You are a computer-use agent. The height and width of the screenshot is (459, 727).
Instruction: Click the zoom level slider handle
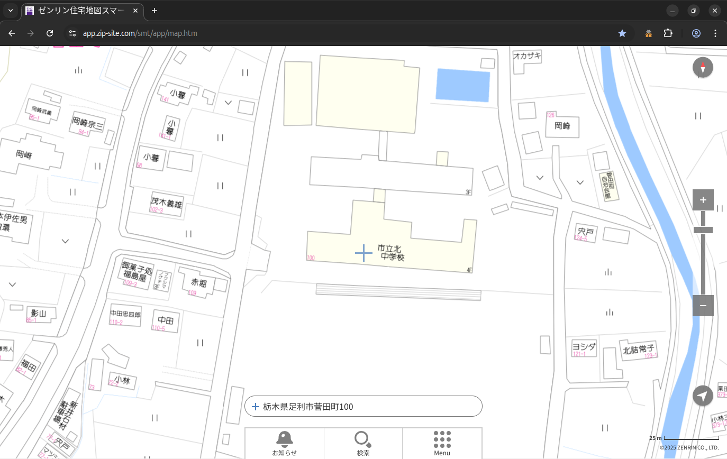(x=703, y=230)
